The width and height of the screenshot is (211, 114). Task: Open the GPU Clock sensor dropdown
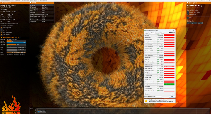tap(156, 35)
